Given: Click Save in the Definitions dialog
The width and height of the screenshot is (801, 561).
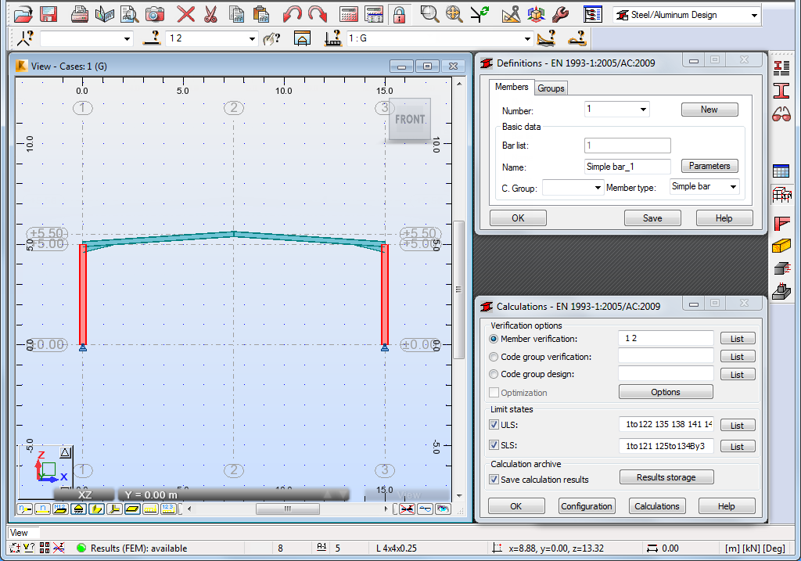Looking at the screenshot, I should click(652, 218).
